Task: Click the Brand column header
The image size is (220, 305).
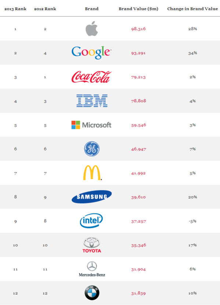Action: [x=92, y=9]
